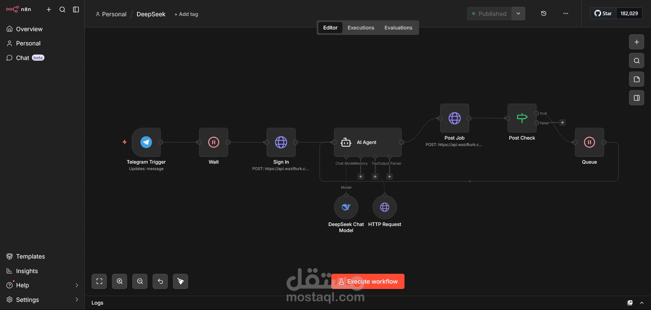Add a Tool sub-node to AI Agent
Screen dimensions: 651x310
pyautogui.click(x=375, y=177)
